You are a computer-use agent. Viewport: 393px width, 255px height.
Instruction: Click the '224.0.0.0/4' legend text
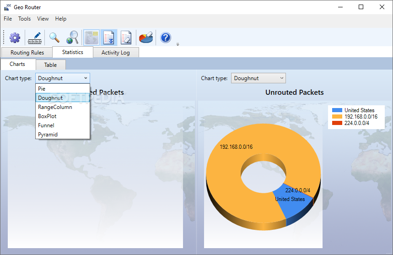click(357, 123)
